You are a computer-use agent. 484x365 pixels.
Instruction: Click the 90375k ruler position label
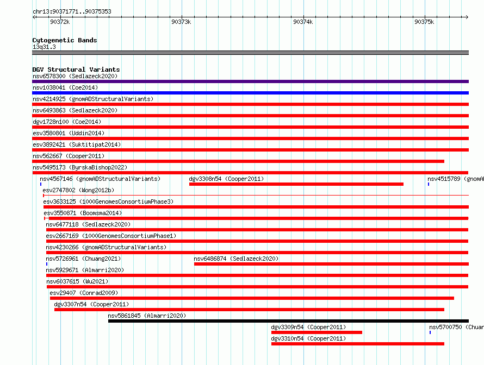pos(424,22)
